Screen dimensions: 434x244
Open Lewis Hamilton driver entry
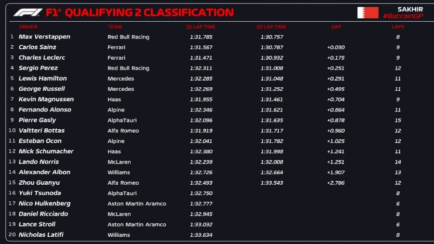pos(43,79)
